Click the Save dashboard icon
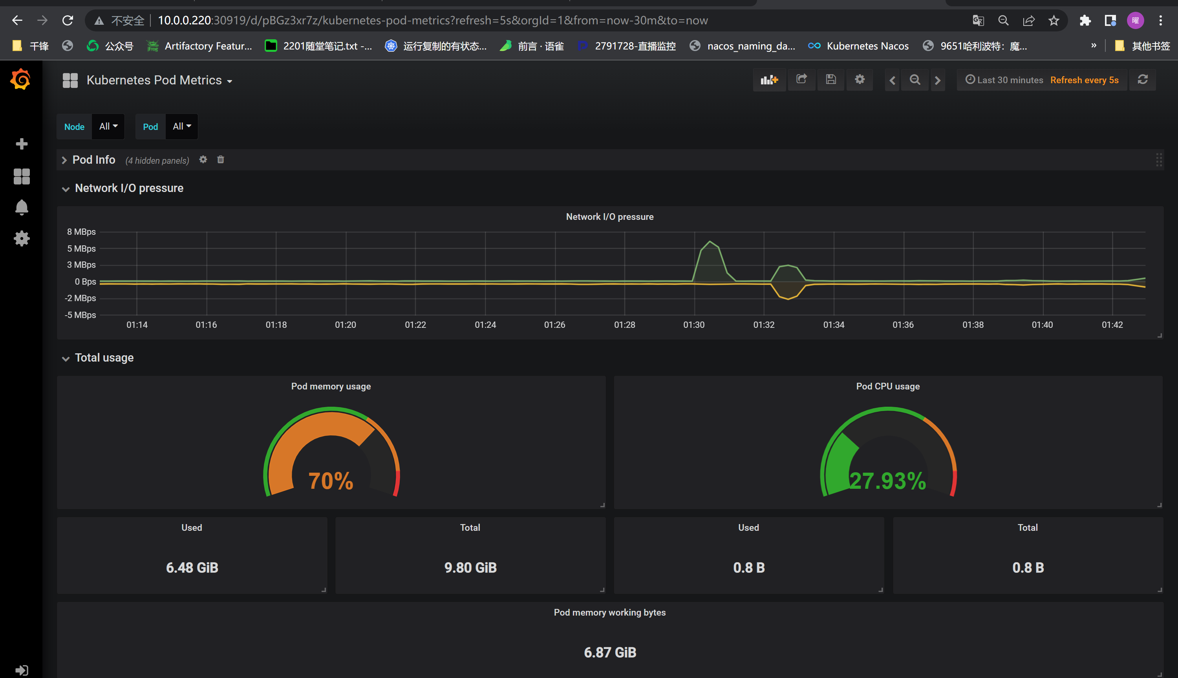 [830, 80]
